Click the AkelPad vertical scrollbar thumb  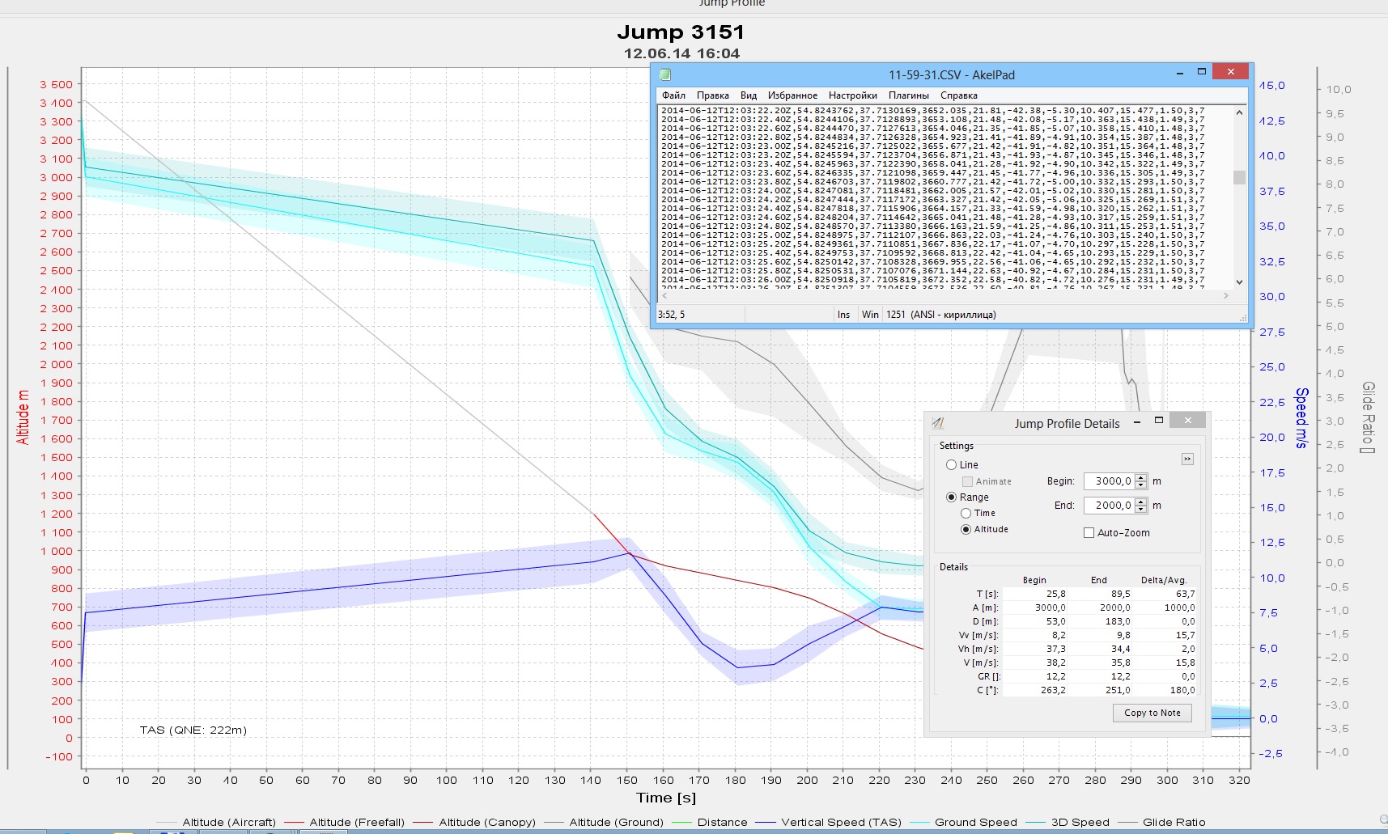1239,177
